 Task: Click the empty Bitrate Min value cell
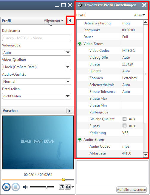pos(132,105)
